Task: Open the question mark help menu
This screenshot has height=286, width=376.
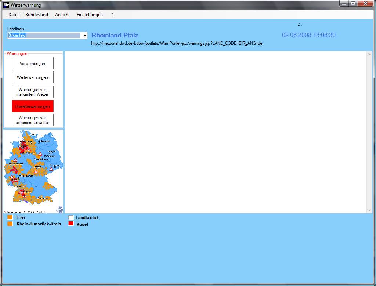Action: pos(112,15)
